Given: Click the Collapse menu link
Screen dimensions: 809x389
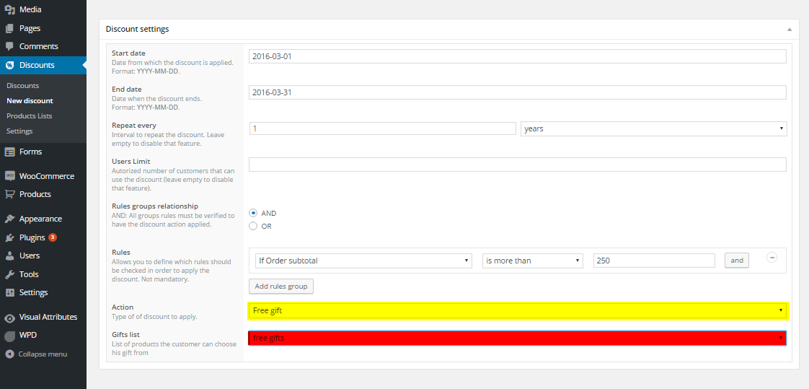Looking at the screenshot, I should [43, 354].
